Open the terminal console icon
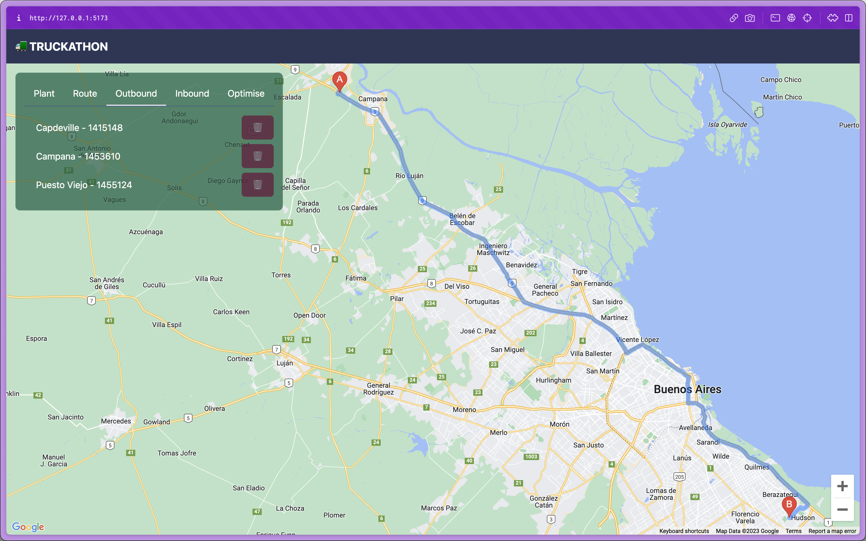This screenshot has width=866, height=541. pos(775,18)
